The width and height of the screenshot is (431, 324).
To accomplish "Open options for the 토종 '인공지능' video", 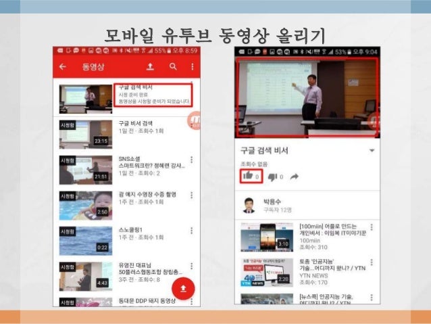I will pos(372,262).
